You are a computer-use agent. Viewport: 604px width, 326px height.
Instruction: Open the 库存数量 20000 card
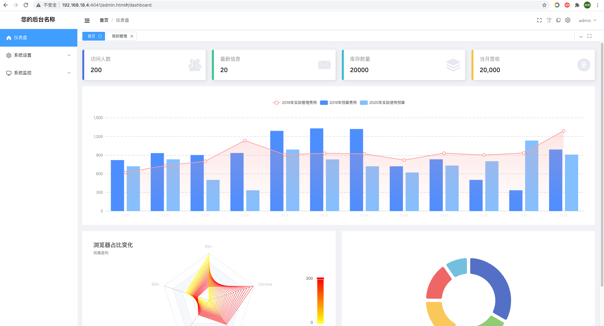click(403, 65)
